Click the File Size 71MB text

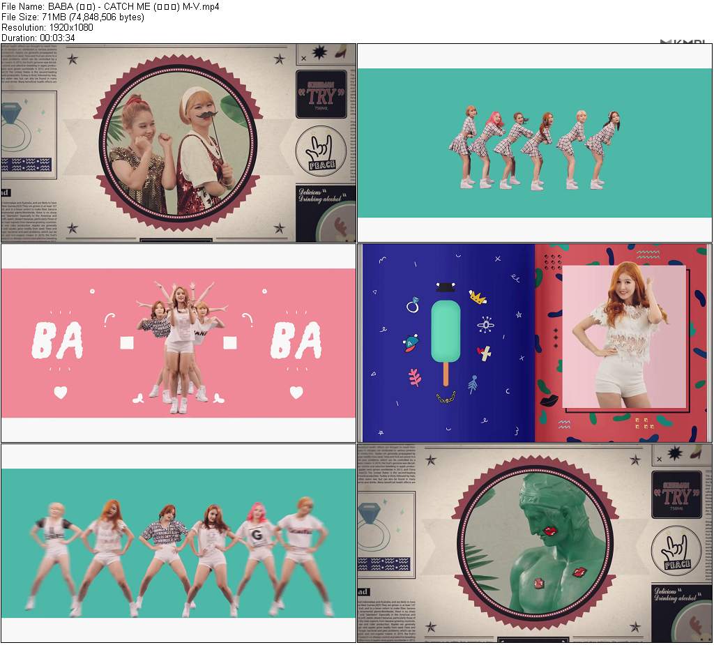(x=73, y=17)
